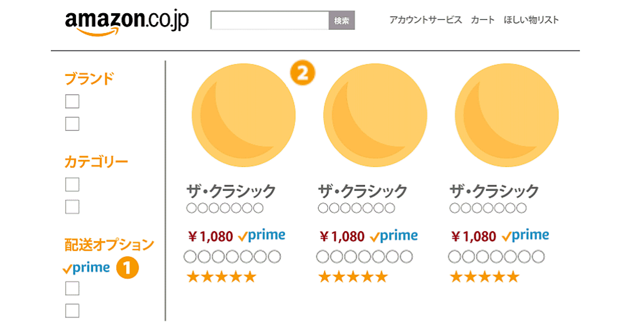The image size is (628, 330).
Task: Click the amazon.co.jp logo
Action: pyautogui.click(x=127, y=22)
